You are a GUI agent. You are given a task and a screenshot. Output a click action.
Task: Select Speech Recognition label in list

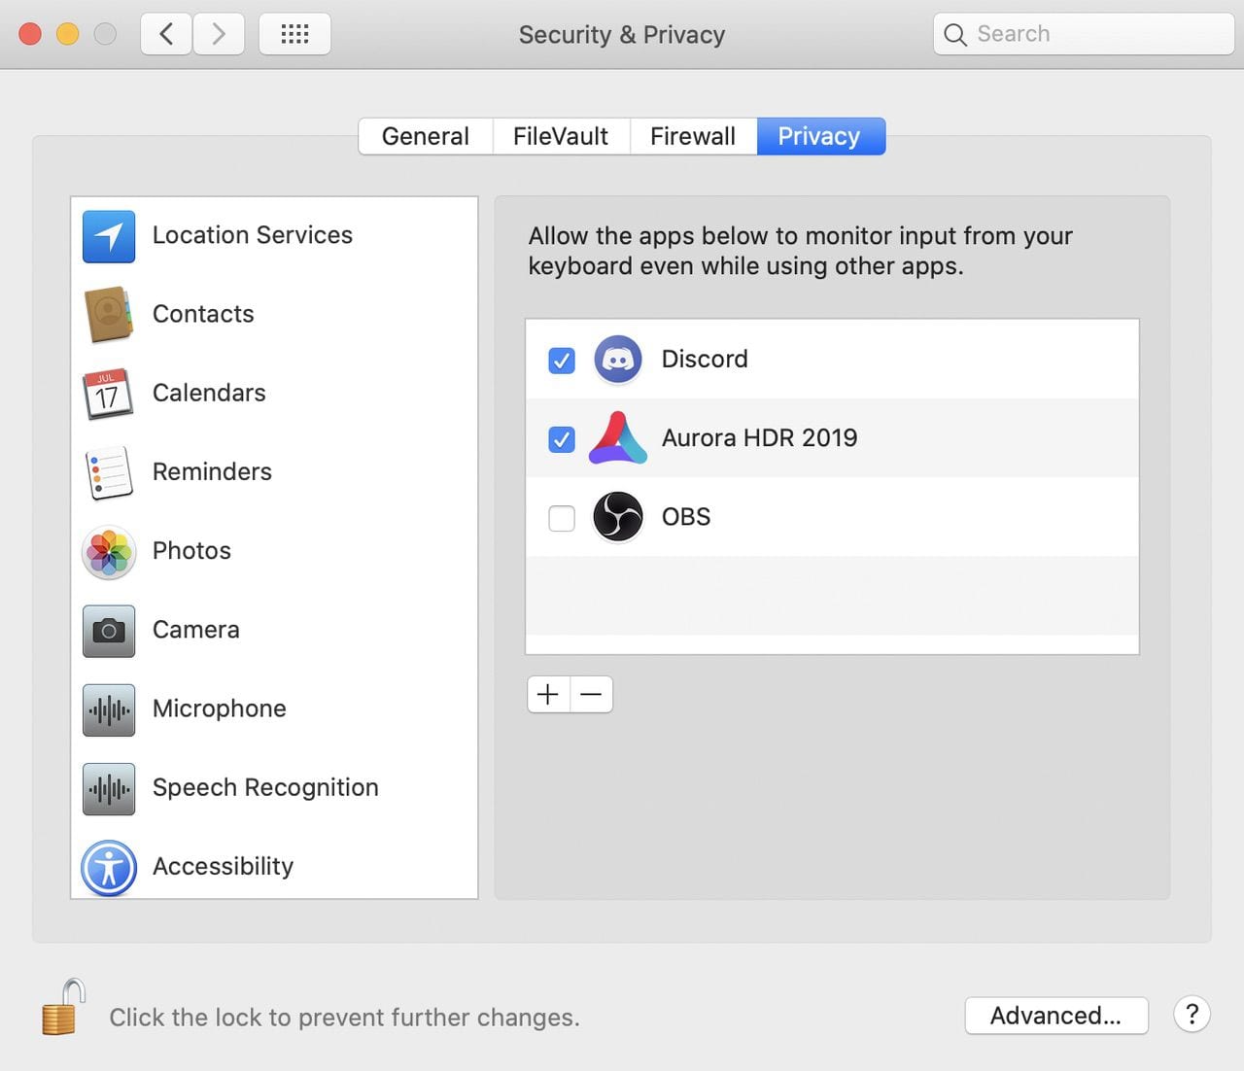(265, 787)
